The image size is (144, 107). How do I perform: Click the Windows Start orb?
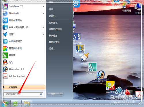(x=5, y=104)
